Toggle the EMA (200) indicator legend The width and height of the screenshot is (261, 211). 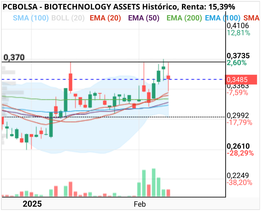[184, 18]
